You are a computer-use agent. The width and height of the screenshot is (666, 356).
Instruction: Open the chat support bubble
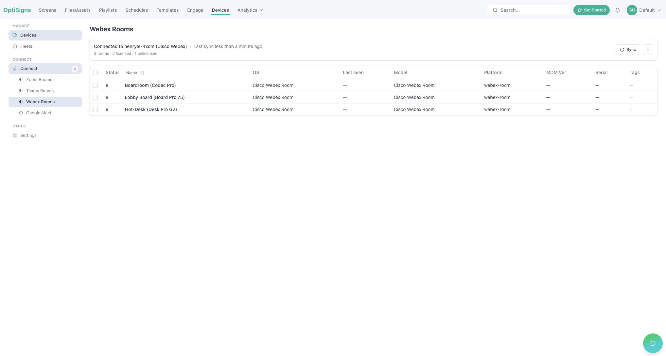[653, 343]
